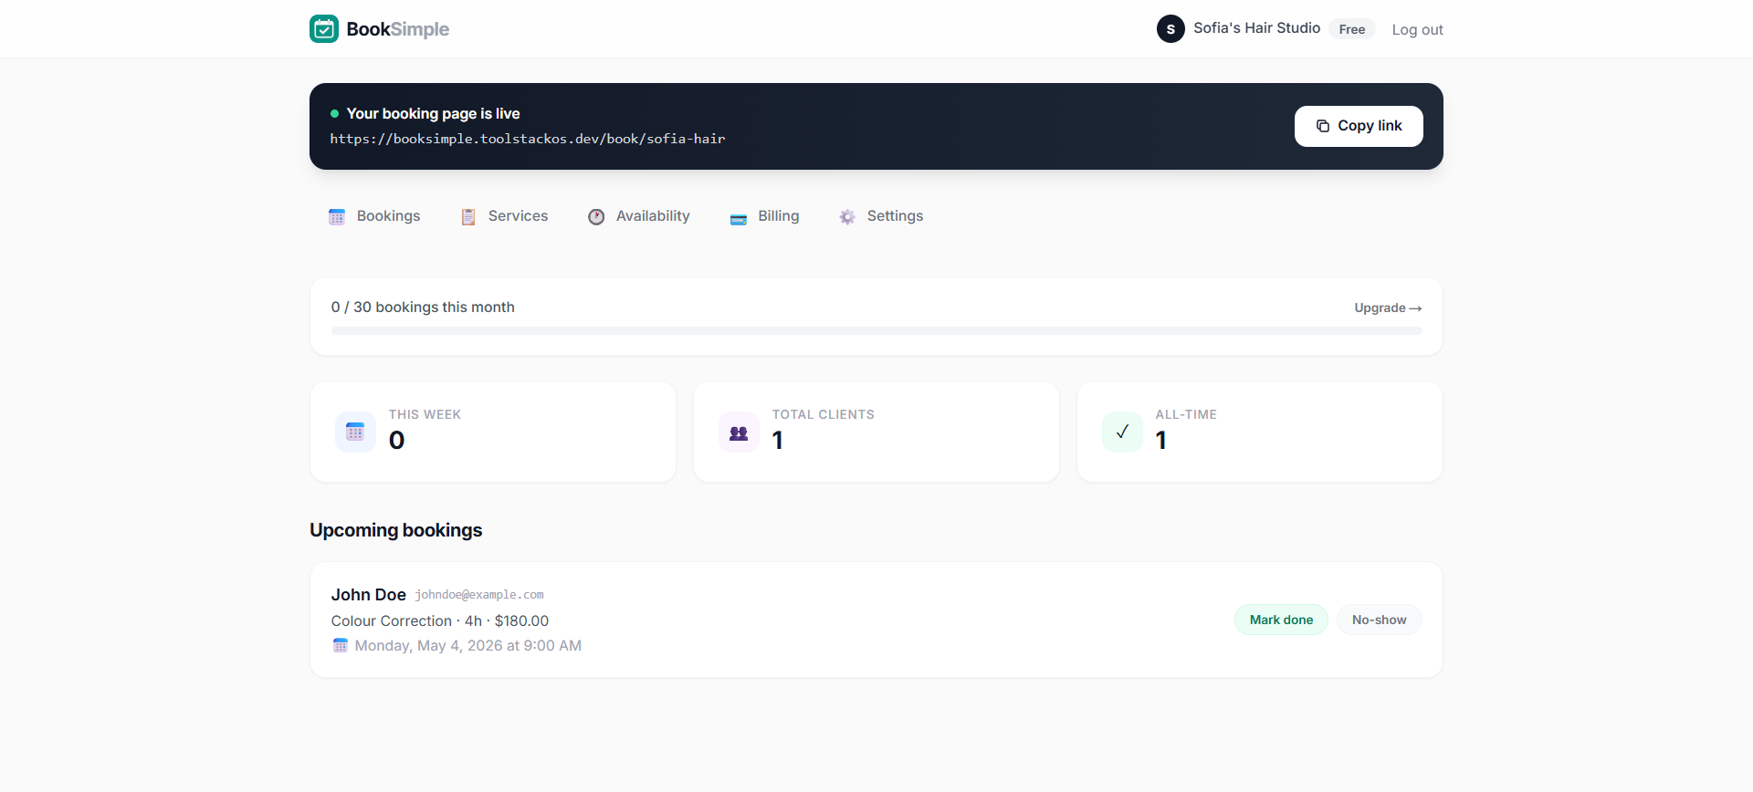Click the Upgrade arrow link
Viewport: 1753px width, 792px height.
click(x=1388, y=308)
